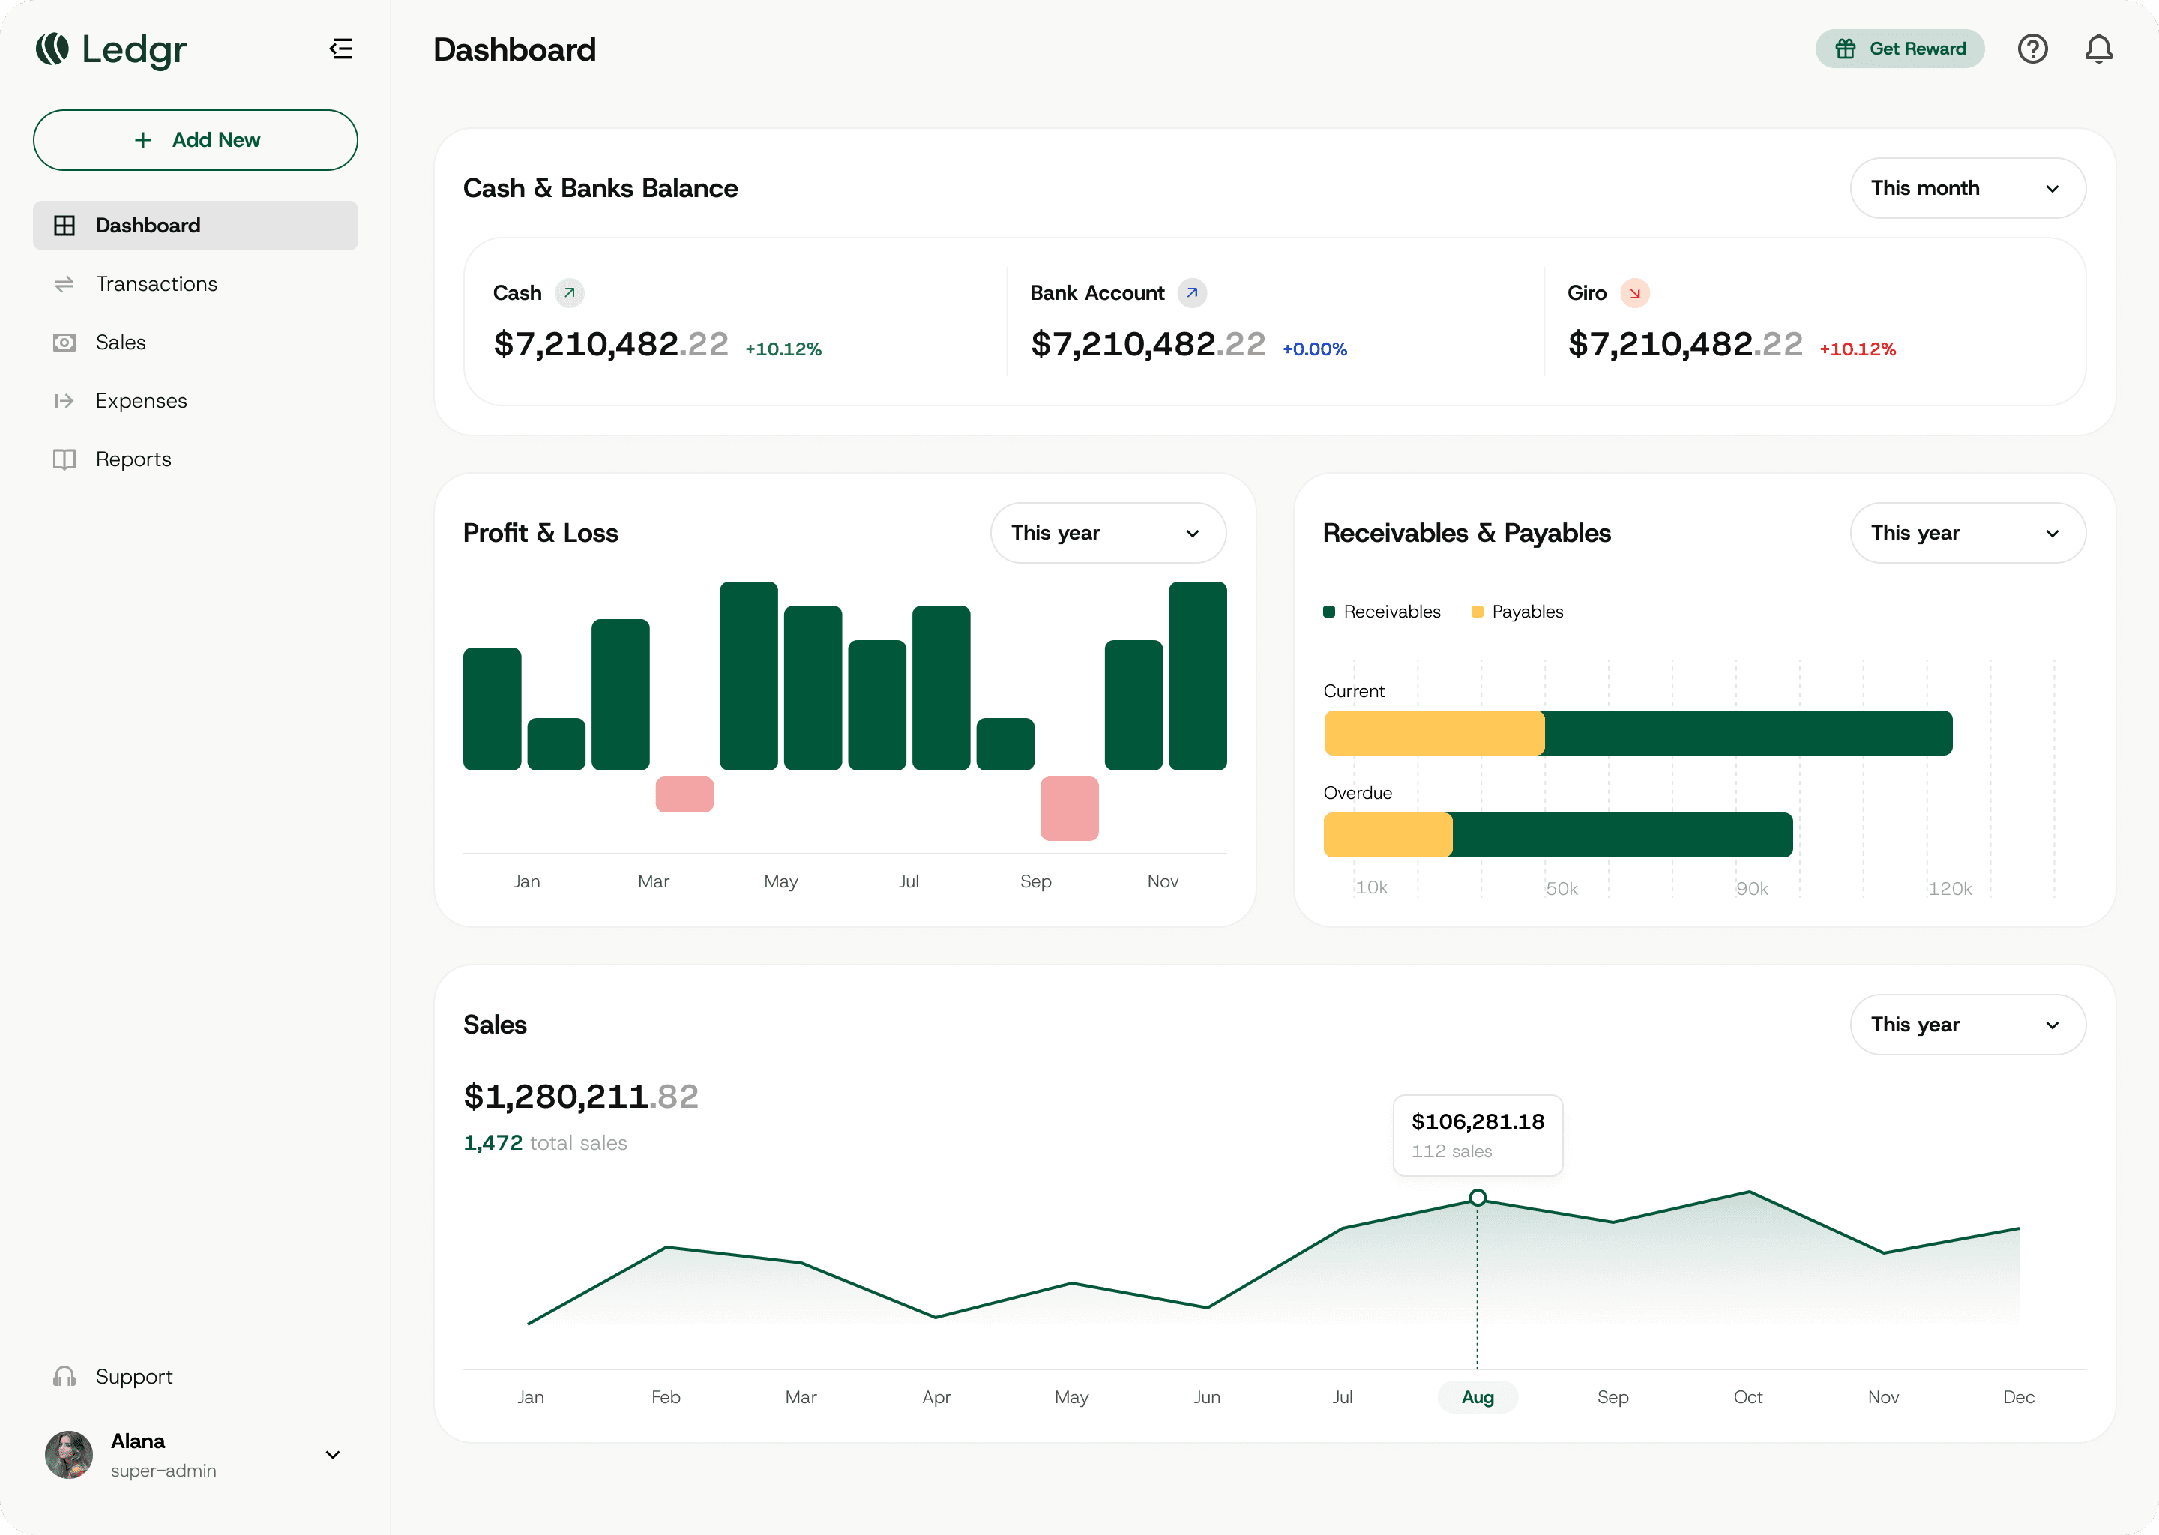2159x1535 pixels.
Task: Open the Support link
Action: (x=196, y=1376)
